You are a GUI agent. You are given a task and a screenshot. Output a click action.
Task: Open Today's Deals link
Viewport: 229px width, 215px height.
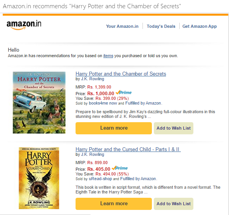click(x=161, y=26)
